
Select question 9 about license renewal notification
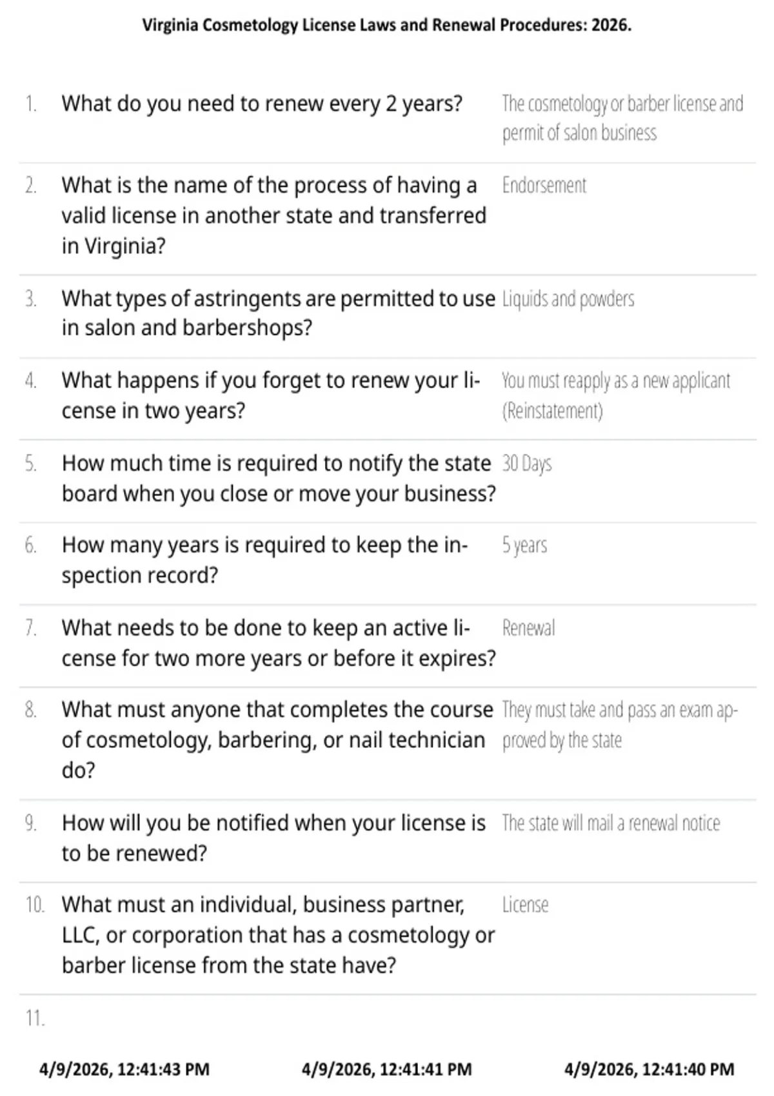click(273, 837)
